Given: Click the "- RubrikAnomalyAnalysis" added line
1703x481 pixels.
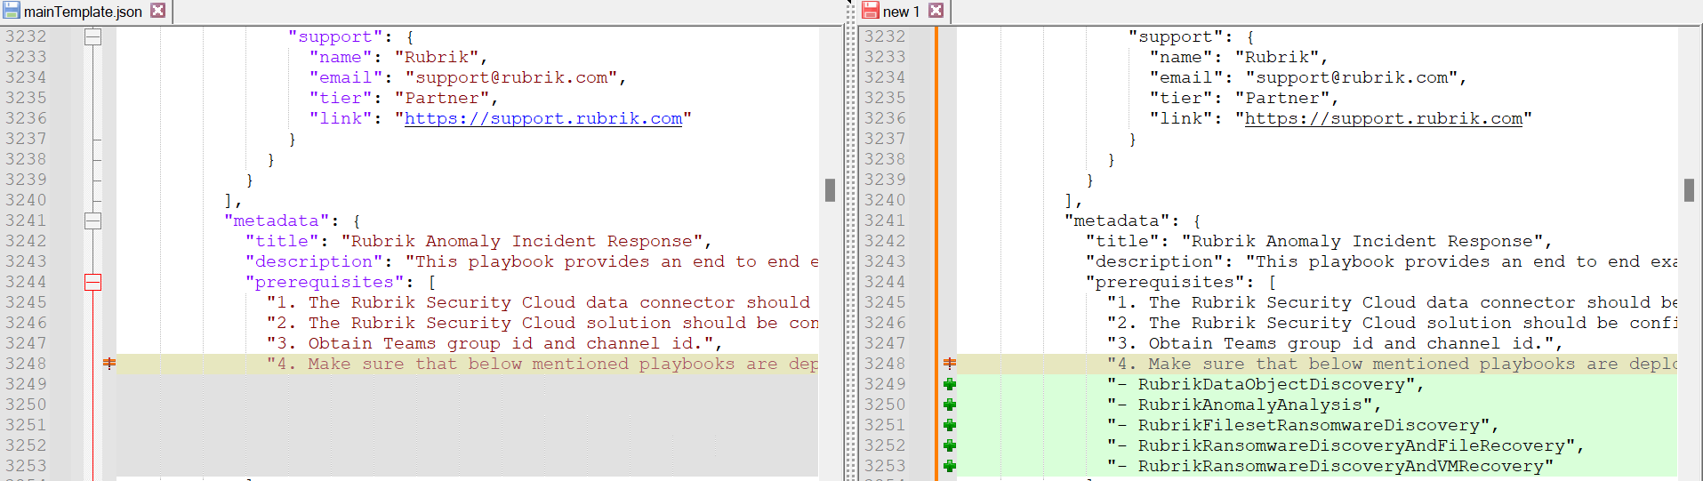Looking at the screenshot, I should [1244, 405].
